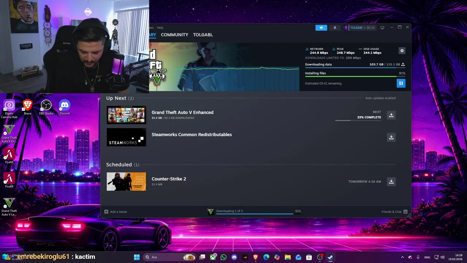Open Task View from taskbar
Screen dimensions: 467x263
[202, 257]
